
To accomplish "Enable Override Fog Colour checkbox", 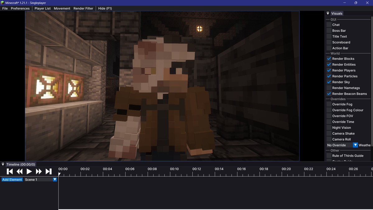I will pyautogui.click(x=329, y=110).
